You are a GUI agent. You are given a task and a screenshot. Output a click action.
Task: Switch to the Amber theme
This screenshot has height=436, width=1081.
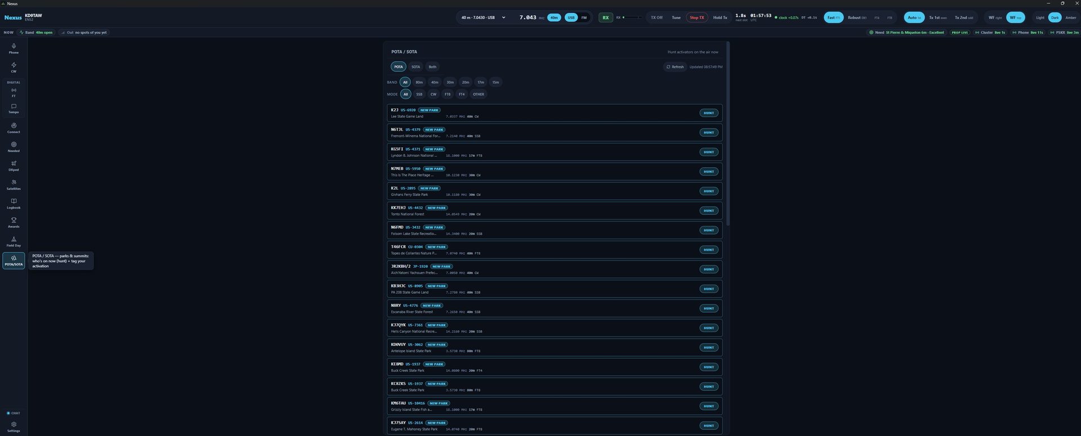pos(1070,17)
